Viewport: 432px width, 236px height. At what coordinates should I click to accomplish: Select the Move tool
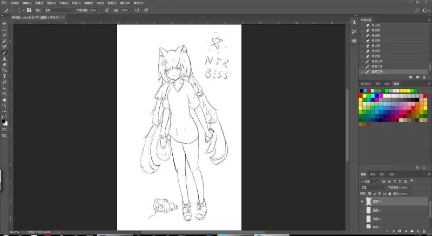click(4, 23)
